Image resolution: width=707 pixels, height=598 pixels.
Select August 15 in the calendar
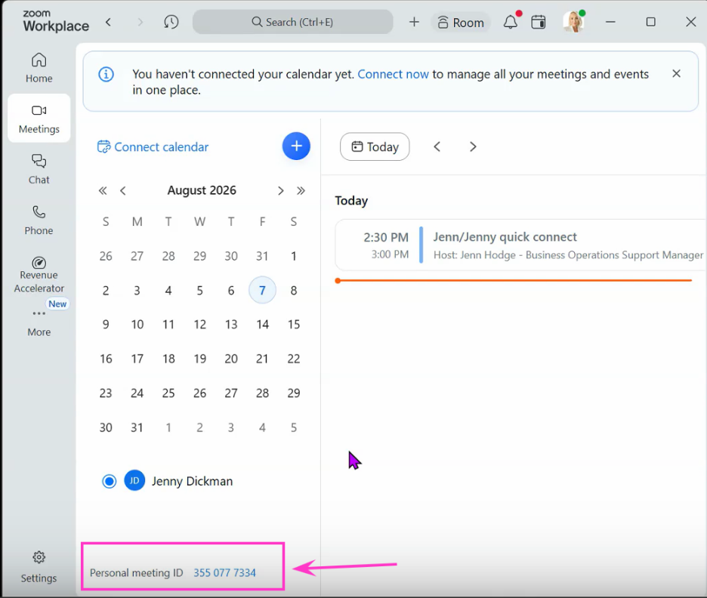tap(294, 325)
